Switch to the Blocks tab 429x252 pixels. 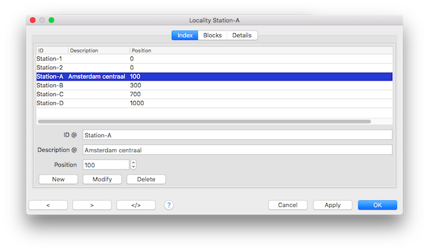[212, 36]
